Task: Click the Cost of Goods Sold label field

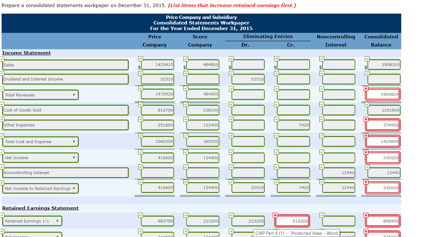Action: 65,110
